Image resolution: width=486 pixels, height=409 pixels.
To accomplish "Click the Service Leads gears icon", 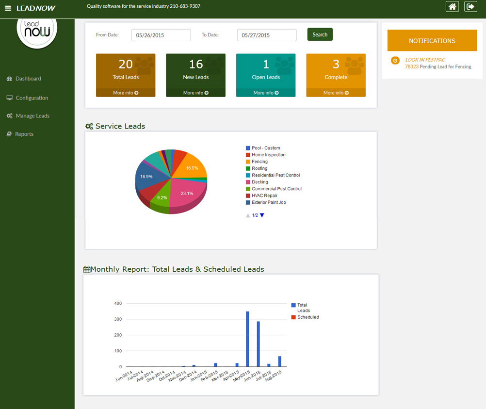I will pos(89,126).
